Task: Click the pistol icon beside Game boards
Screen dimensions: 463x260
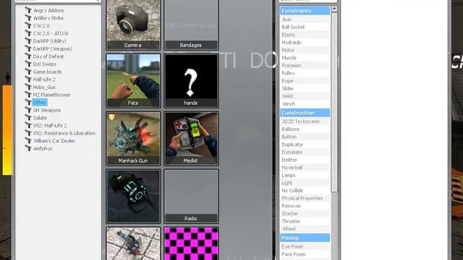Action: (28, 71)
